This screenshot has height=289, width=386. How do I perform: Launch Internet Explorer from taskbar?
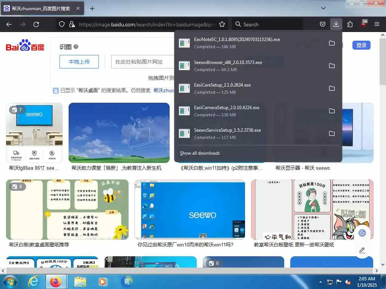click(34, 281)
